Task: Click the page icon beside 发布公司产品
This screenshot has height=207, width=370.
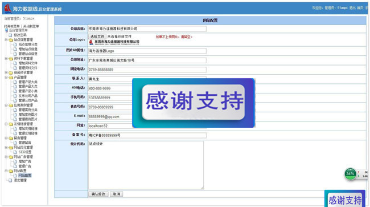Action: click(x=15, y=96)
